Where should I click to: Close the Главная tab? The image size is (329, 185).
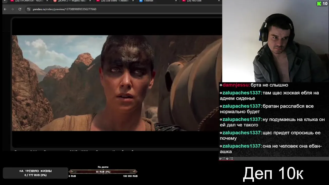tap(176, 1)
